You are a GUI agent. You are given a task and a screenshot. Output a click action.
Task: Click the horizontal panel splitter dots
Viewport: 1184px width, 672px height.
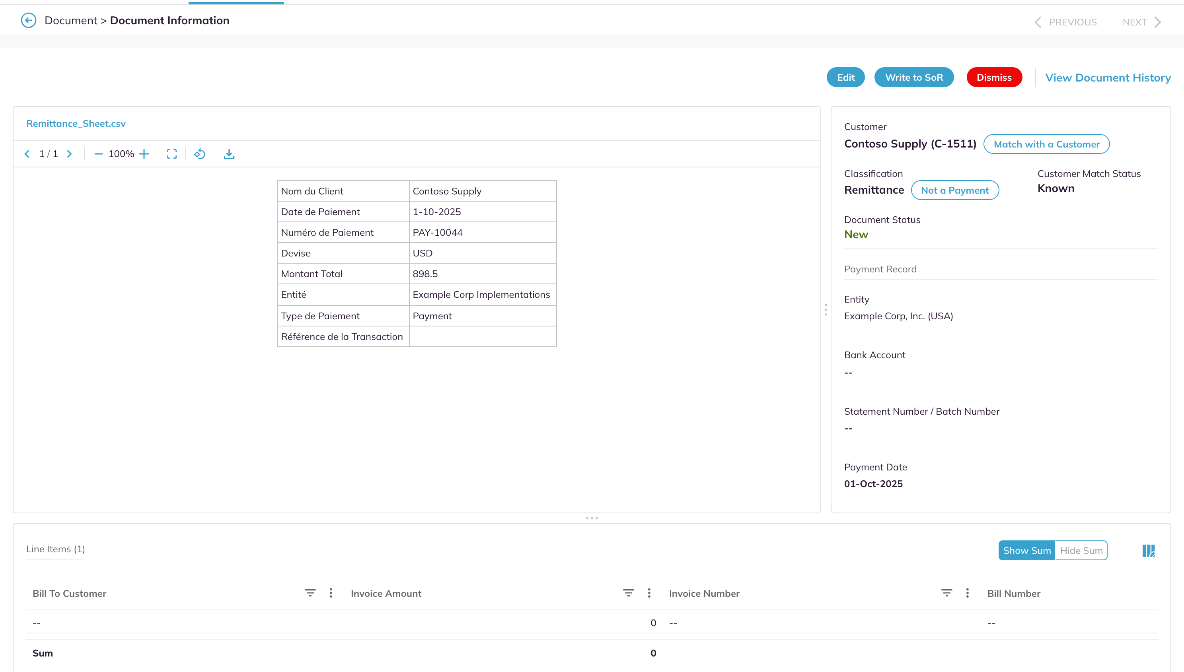592,518
